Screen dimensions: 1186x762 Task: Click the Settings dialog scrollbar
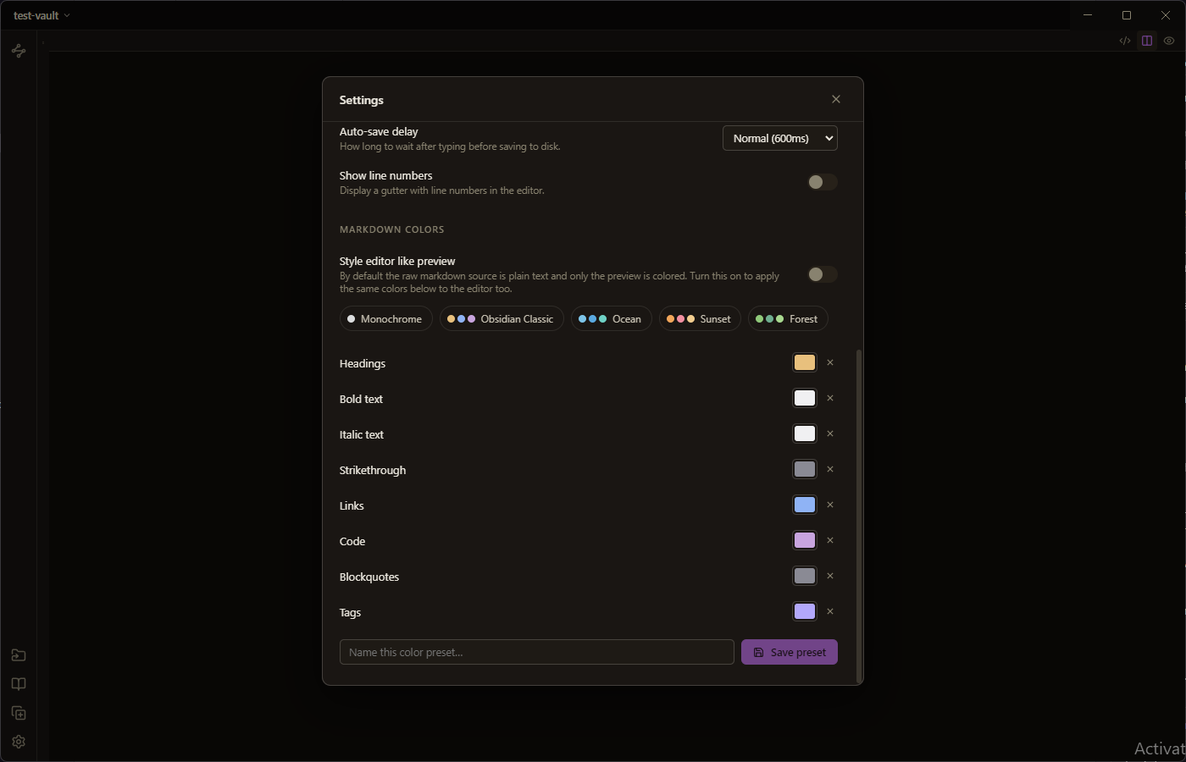(859, 516)
